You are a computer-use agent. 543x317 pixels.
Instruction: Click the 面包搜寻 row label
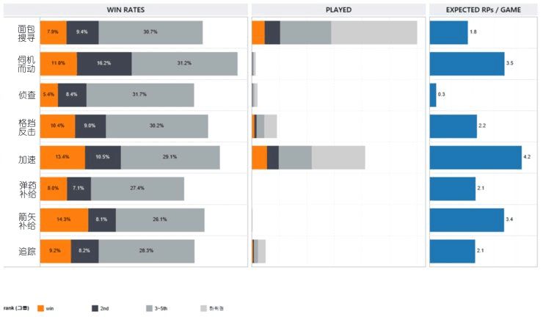(x=26, y=32)
